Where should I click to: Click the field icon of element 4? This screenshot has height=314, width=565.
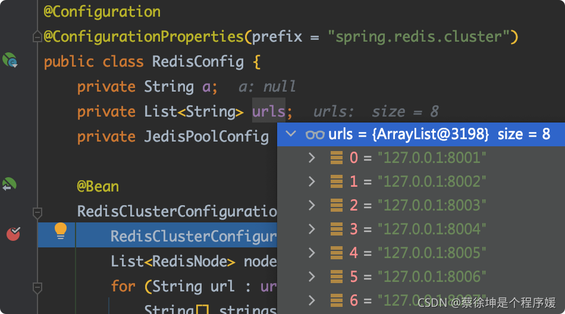tap(337, 253)
